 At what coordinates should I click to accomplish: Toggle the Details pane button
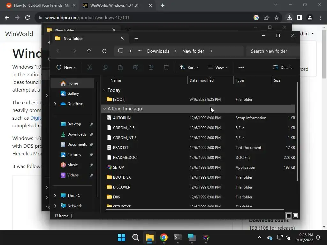click(x=283, y=67)
